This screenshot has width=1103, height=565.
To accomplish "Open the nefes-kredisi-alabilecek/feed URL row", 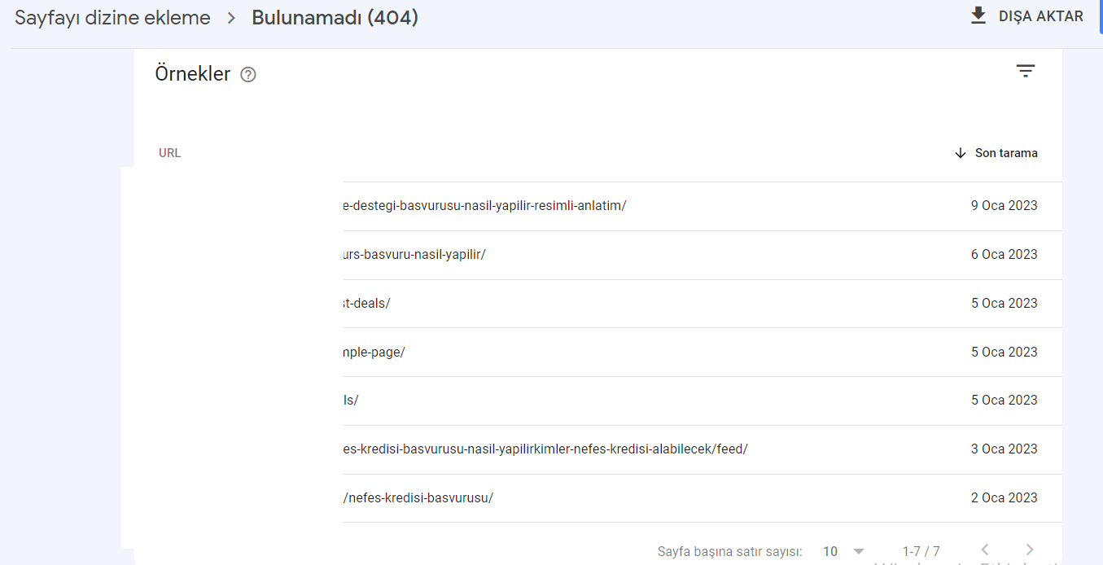I will pos(598,449).
